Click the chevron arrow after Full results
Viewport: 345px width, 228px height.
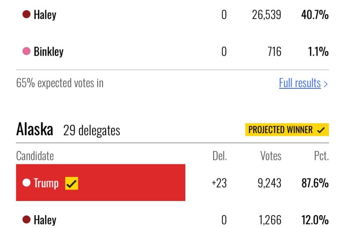tap(326, 84)
